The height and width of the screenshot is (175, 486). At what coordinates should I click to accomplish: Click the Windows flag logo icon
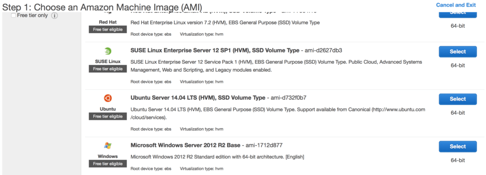coord(108,146)
